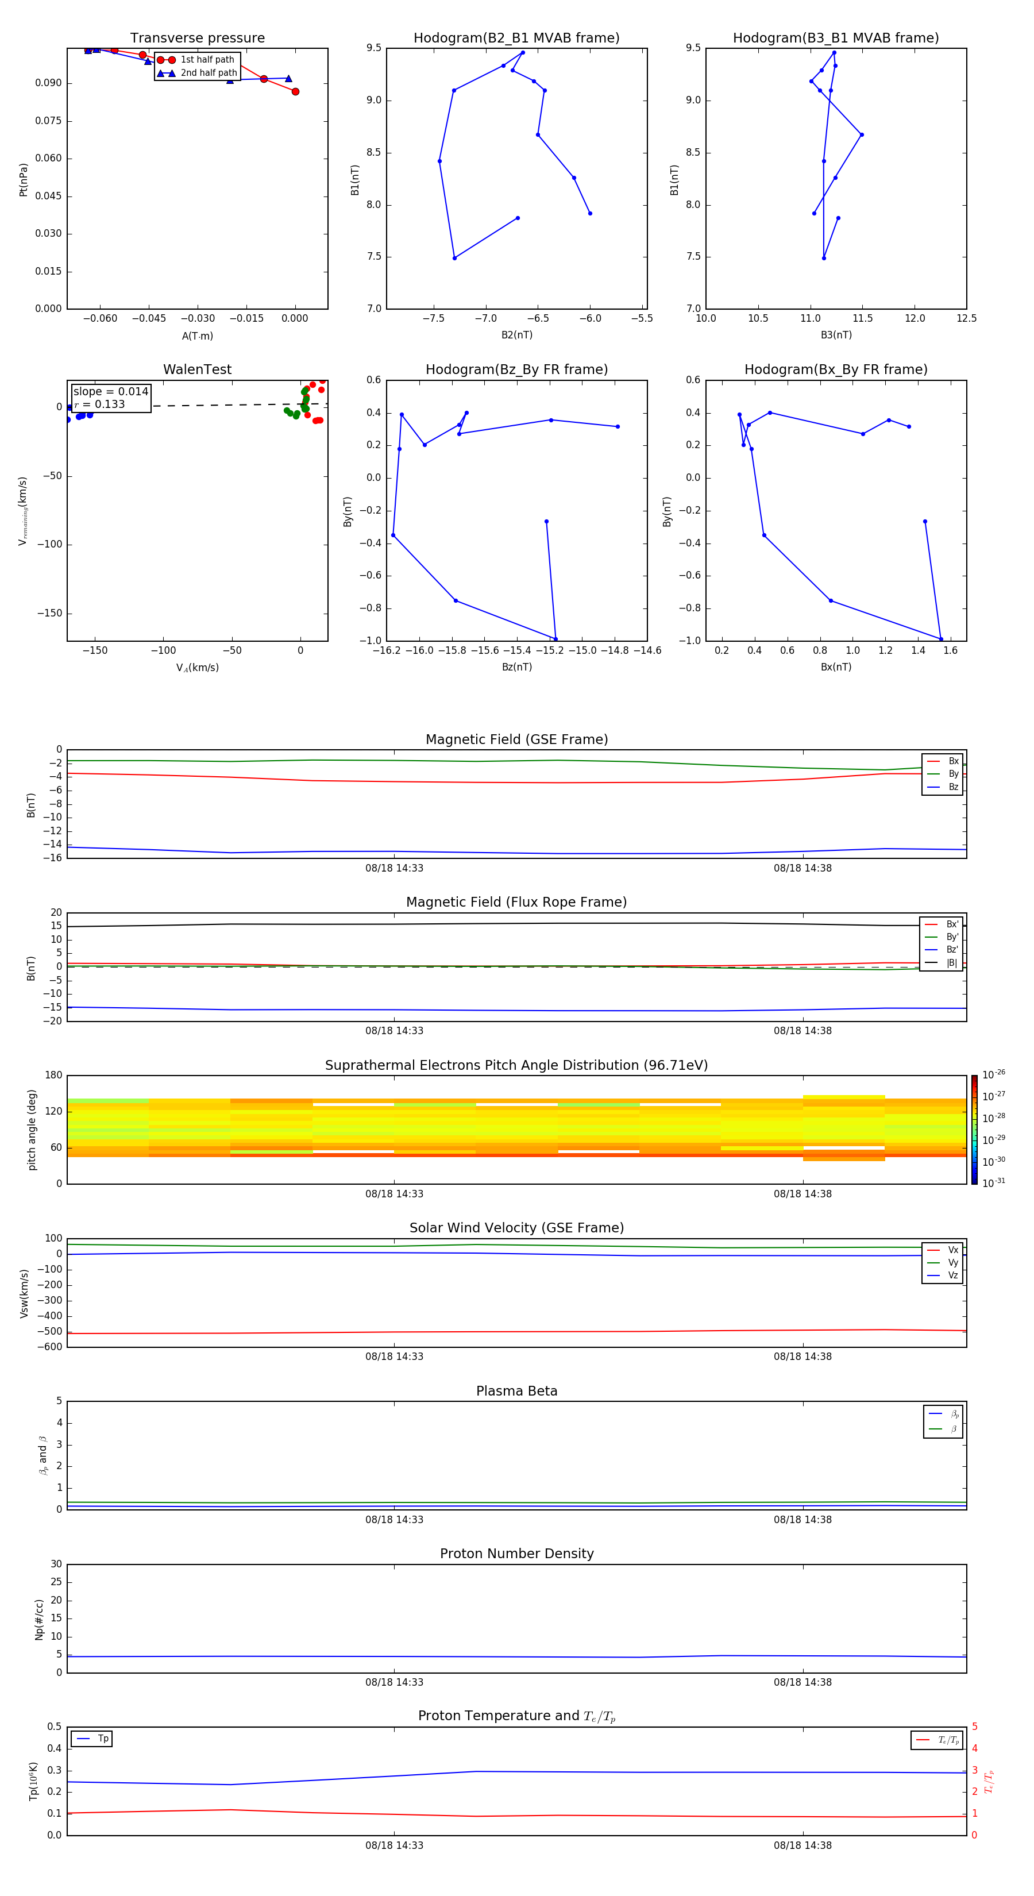This screenshot has width=1034, height=1896.
Task: Select the Vz entry in velocity legend
Action: pyautogui.click(x=943, y=1275)
